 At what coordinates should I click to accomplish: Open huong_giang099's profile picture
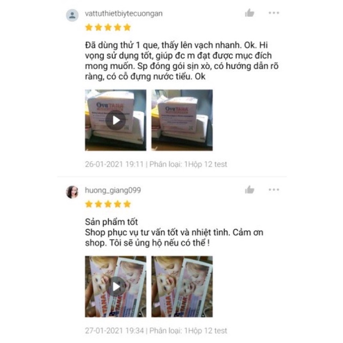click(x=72, y=192)
